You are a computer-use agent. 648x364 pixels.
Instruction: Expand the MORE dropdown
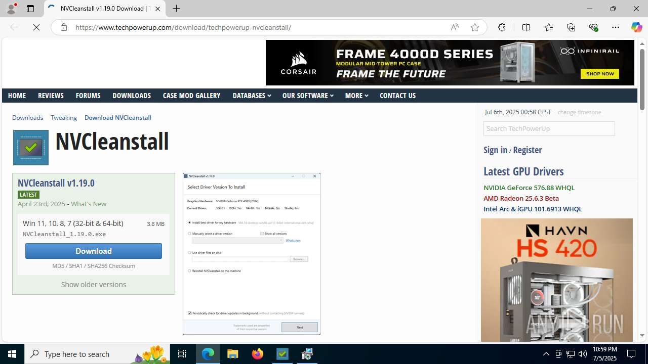[x=356, y=96]
